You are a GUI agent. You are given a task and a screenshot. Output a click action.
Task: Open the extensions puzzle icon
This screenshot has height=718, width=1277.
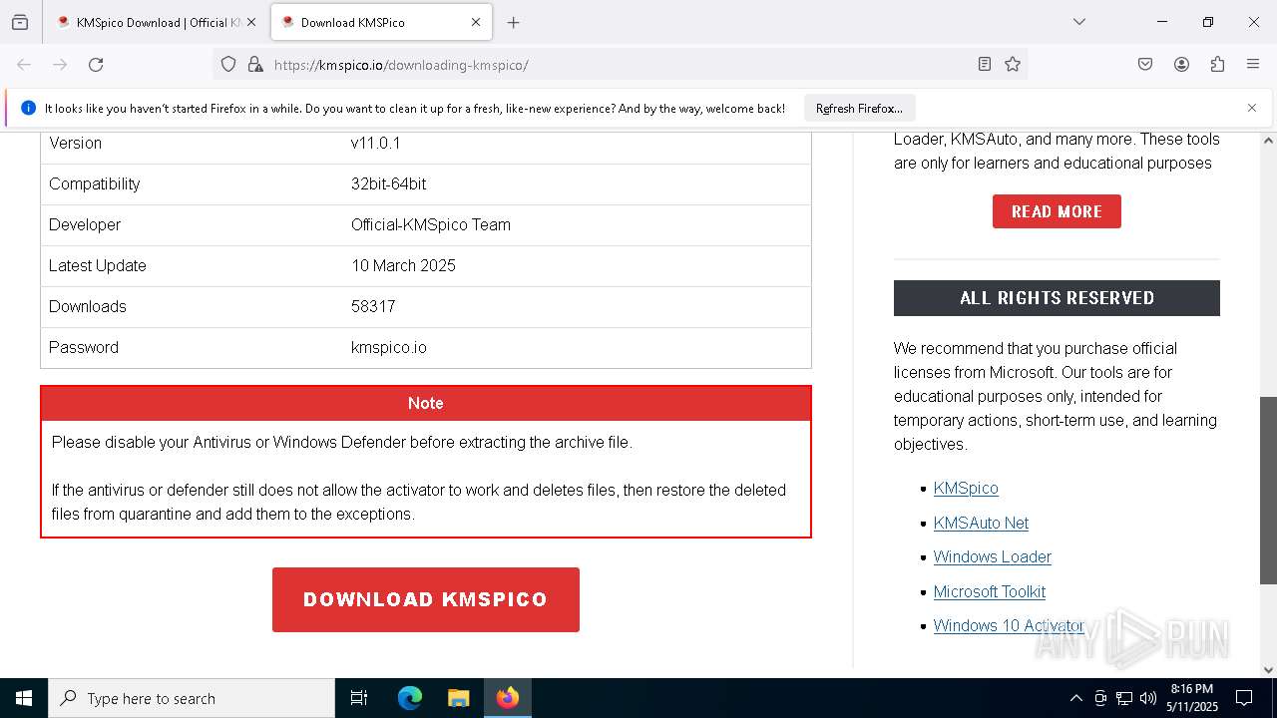click(1217, 65)
